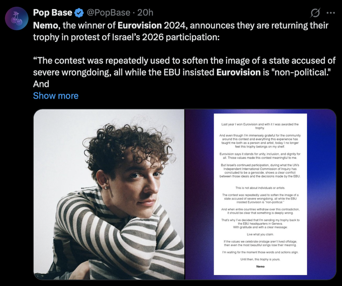Visit the @PopBase handle link
The image size is (342, 286).
click(108, 13)
